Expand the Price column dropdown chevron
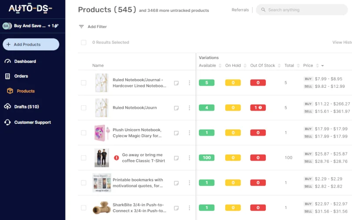 click(323, 65)
